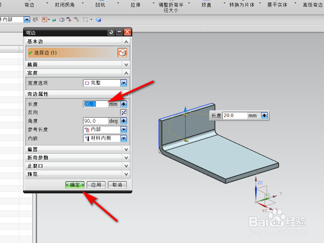
Task: Open the dropdown arrow next to 凹坑
Action: point(118,3)
